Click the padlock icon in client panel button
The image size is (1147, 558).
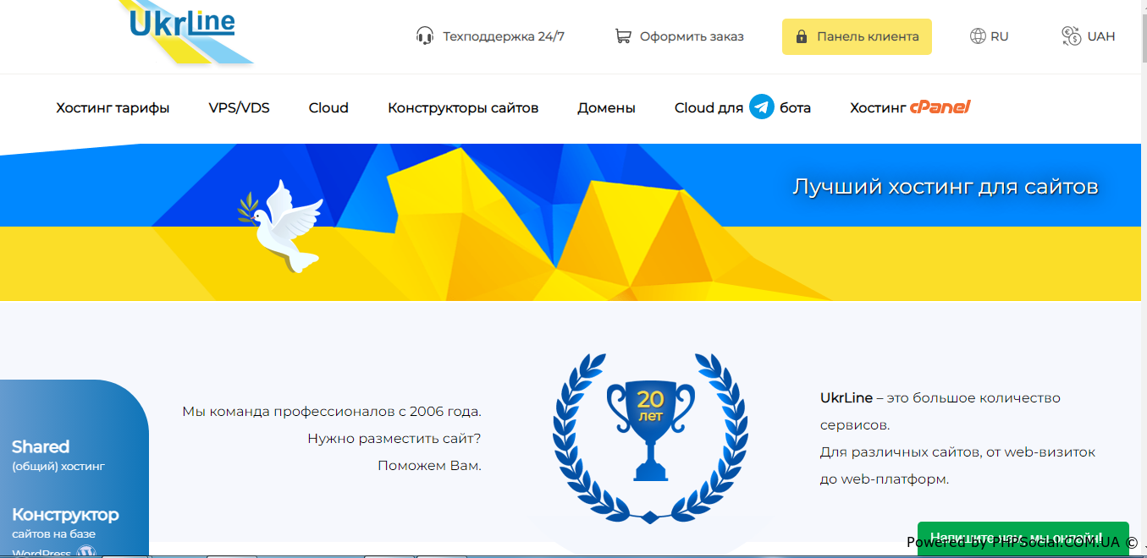coord(801,37)
